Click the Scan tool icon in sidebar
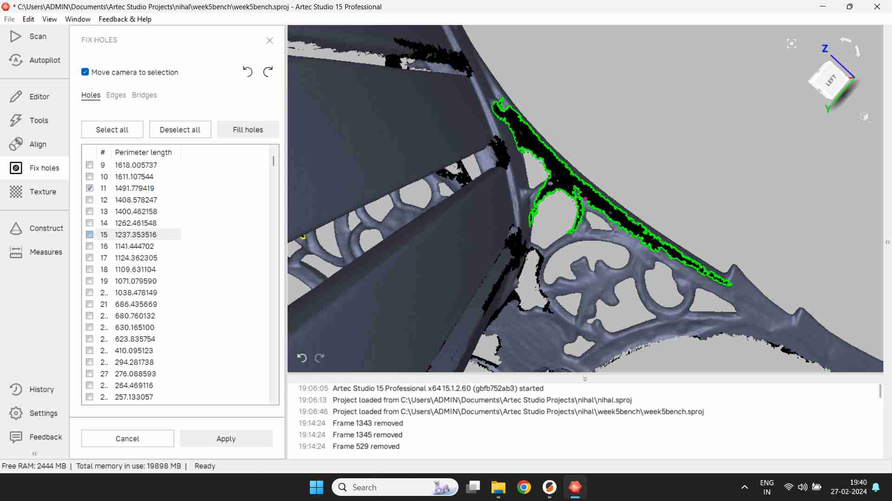 (15, 36)
